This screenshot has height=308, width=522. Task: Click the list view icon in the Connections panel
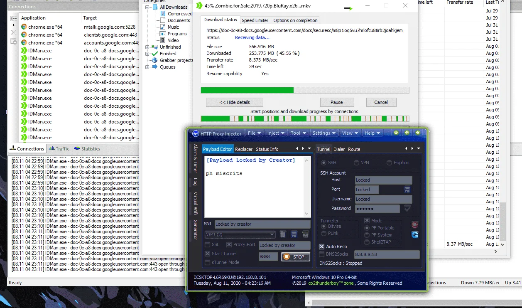[14, 19]
